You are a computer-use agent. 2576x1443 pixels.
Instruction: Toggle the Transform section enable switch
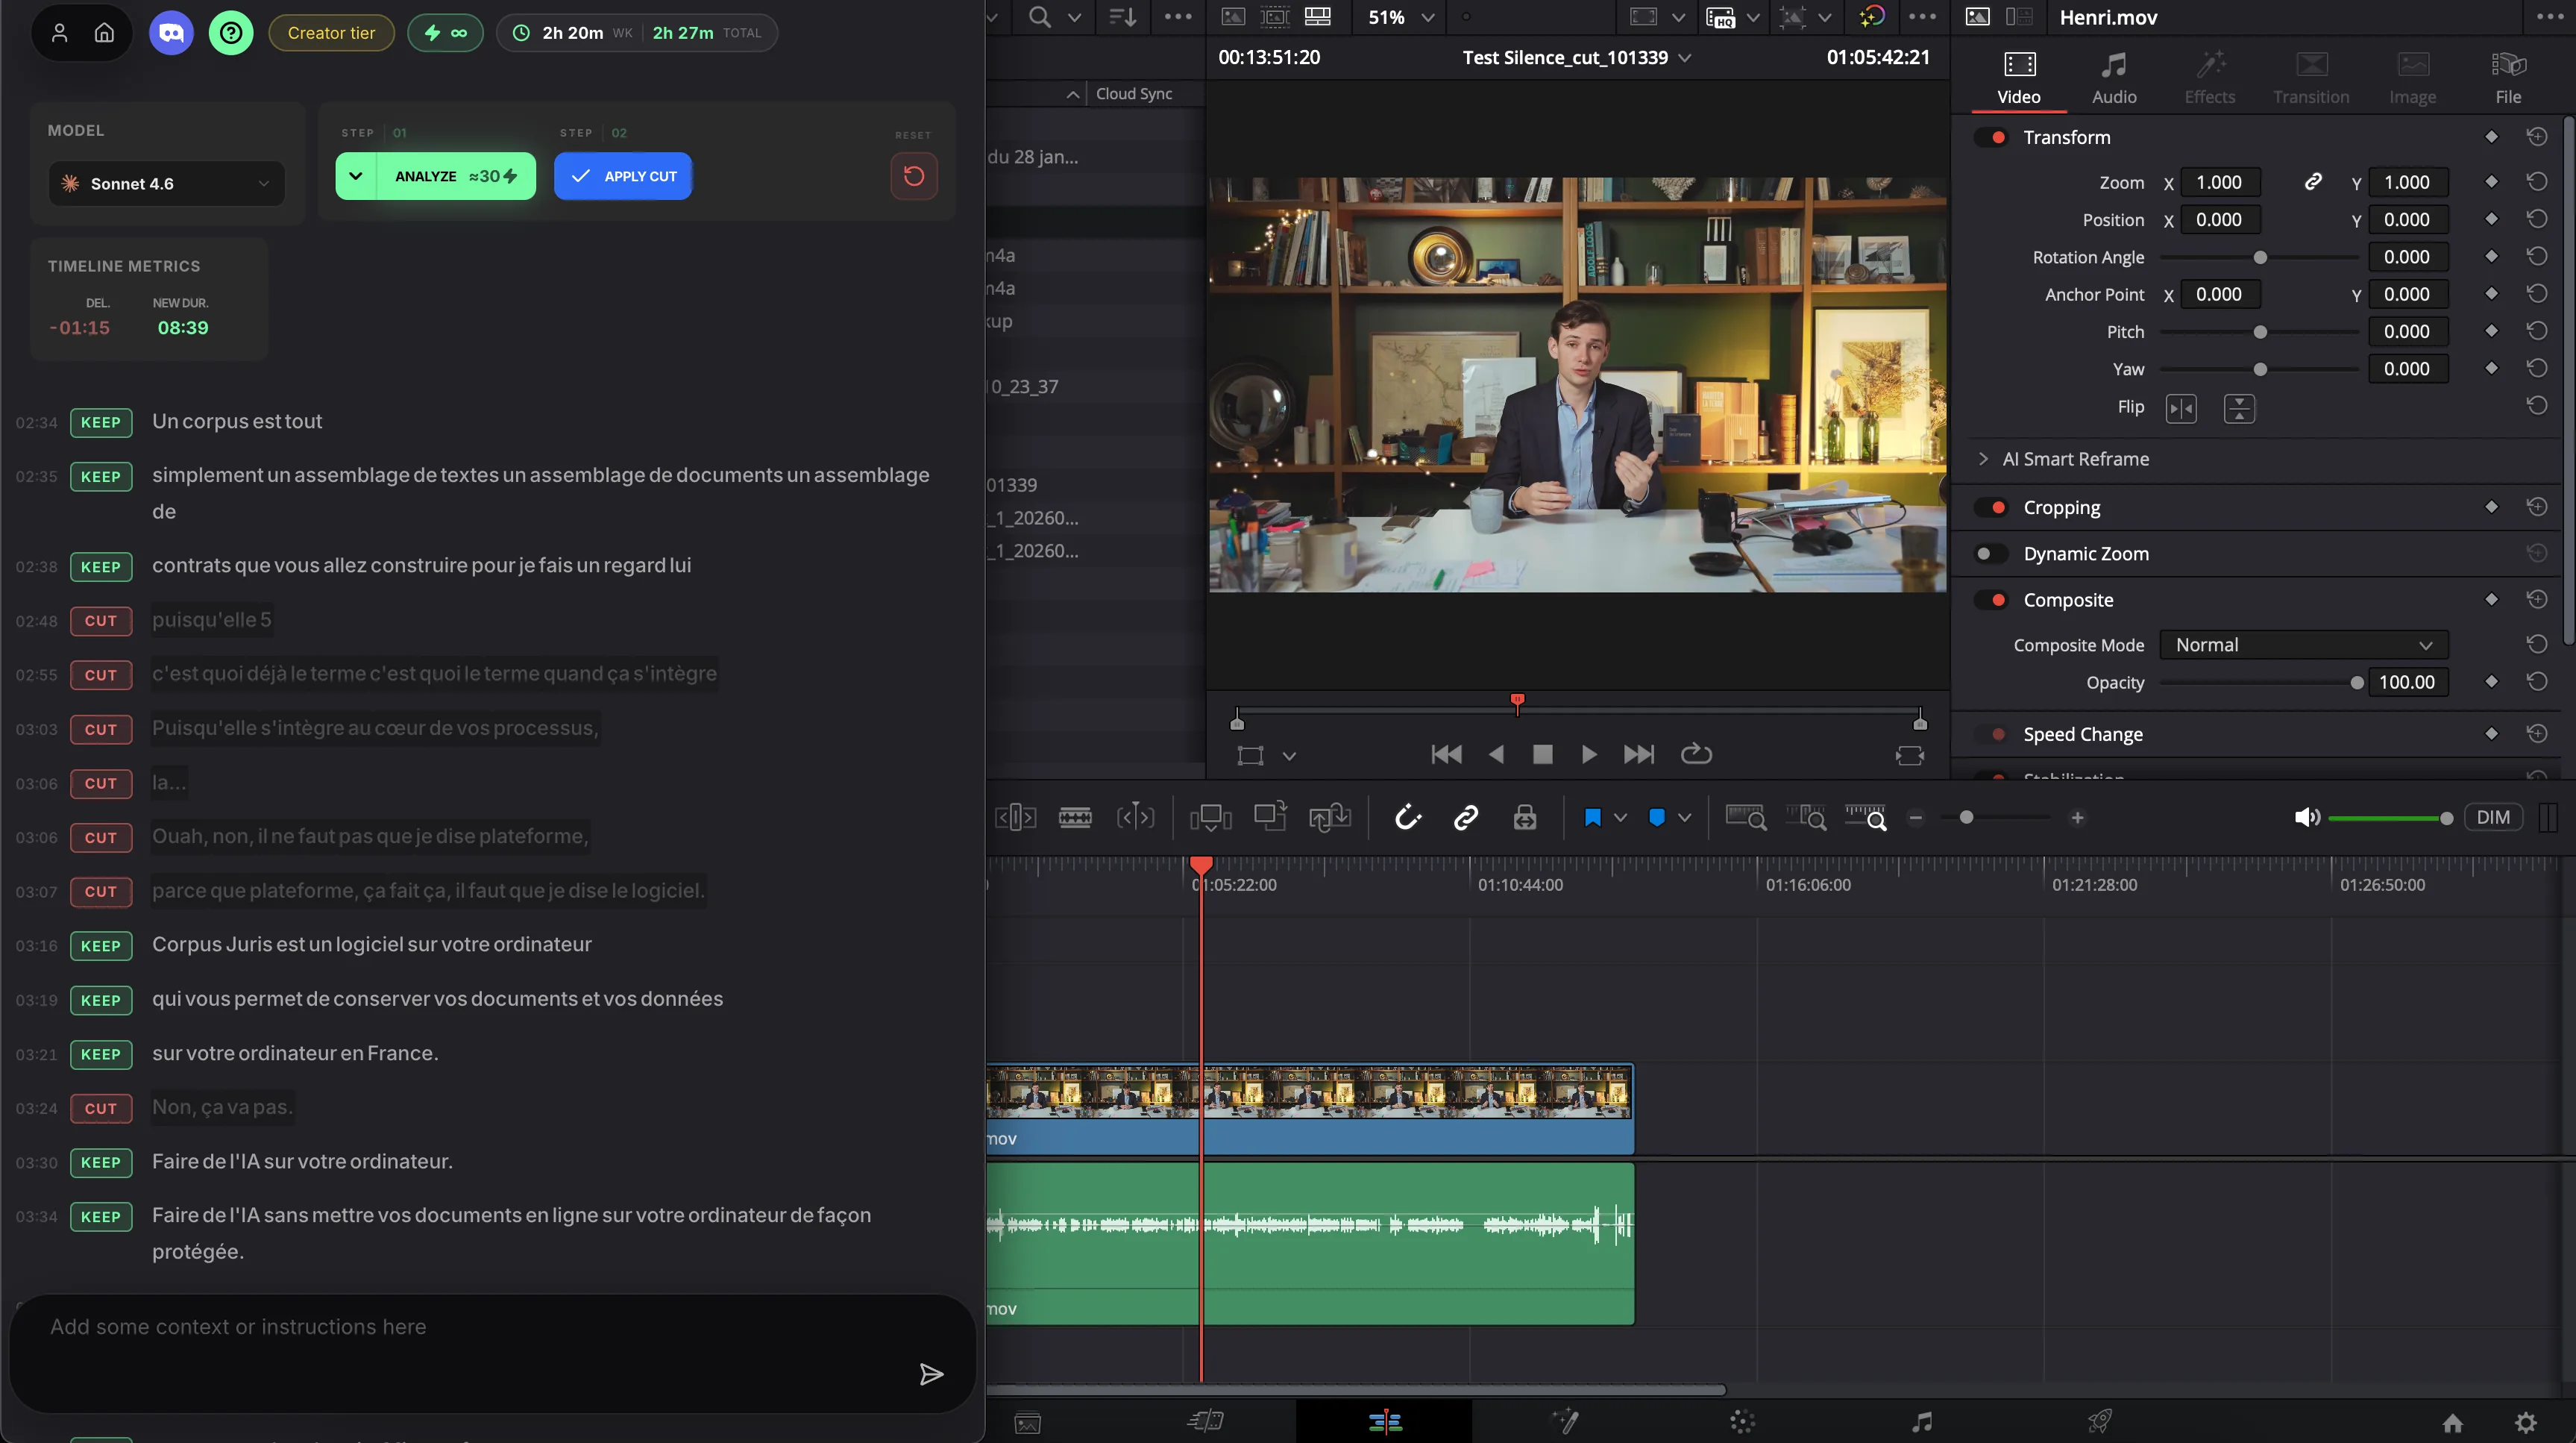pyautogui.click(x=1990, y=137)
